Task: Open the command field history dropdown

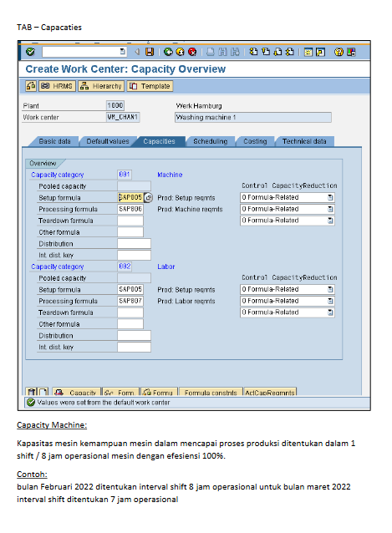Action: point(123,52)
